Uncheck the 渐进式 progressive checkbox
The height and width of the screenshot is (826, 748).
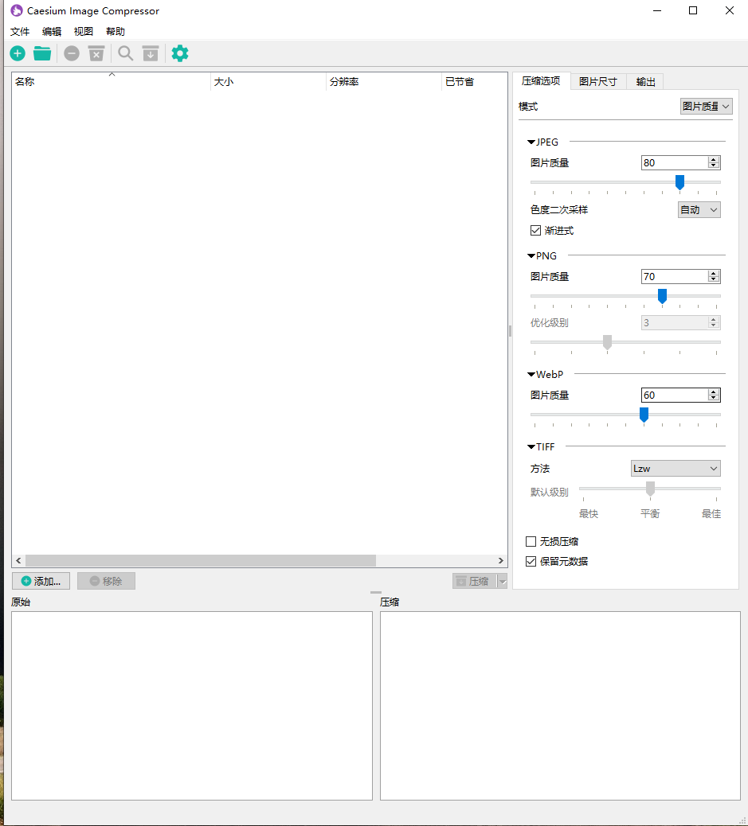coord(536,231)
